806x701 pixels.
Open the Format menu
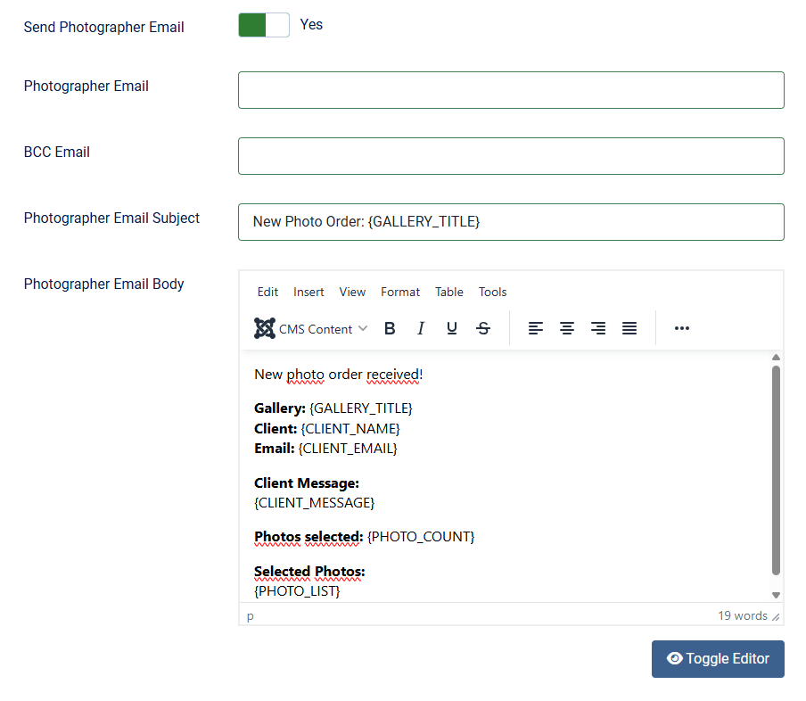pyautogui.click(x=399, y=292)
